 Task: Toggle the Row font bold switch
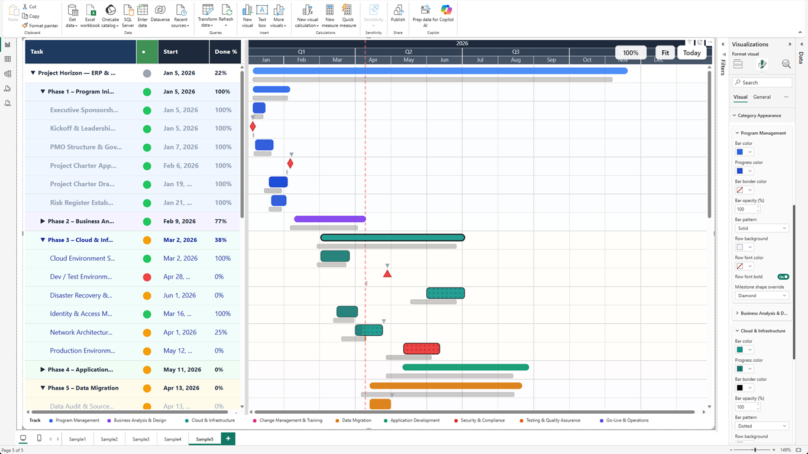click(783, 277)
